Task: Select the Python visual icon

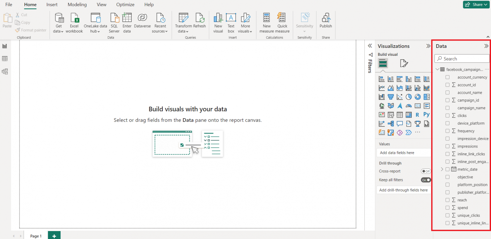Action: pos(426,114)
